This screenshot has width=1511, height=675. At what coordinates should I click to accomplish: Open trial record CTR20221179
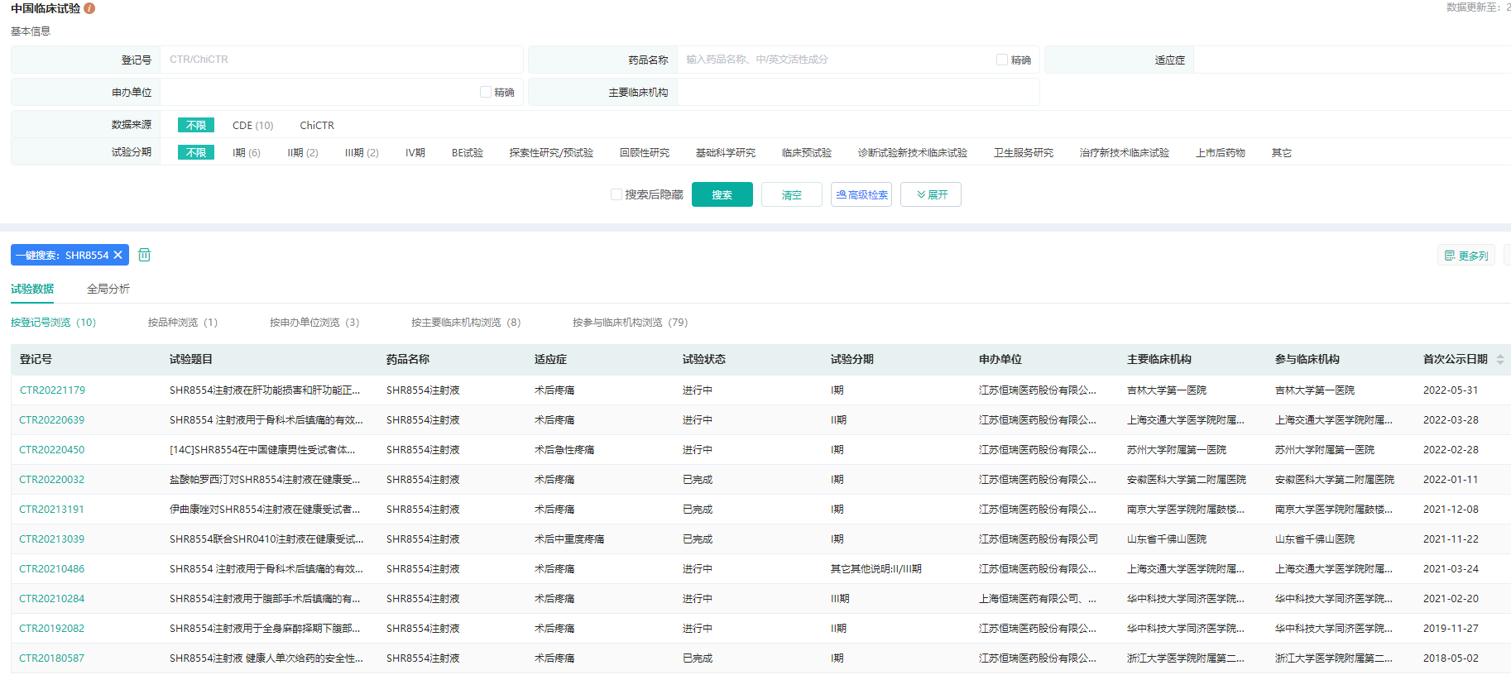tap(52, 390)
